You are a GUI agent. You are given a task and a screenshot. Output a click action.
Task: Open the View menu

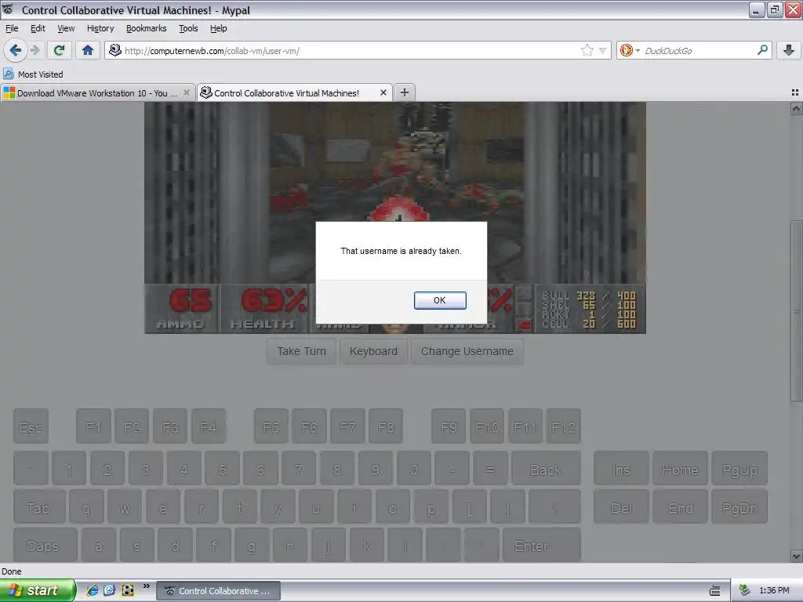click(66, 28)
